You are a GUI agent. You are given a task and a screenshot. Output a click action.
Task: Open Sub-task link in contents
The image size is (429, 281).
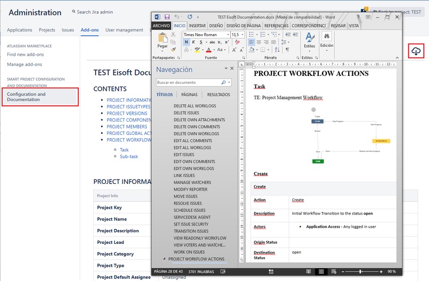coord(129,157)
